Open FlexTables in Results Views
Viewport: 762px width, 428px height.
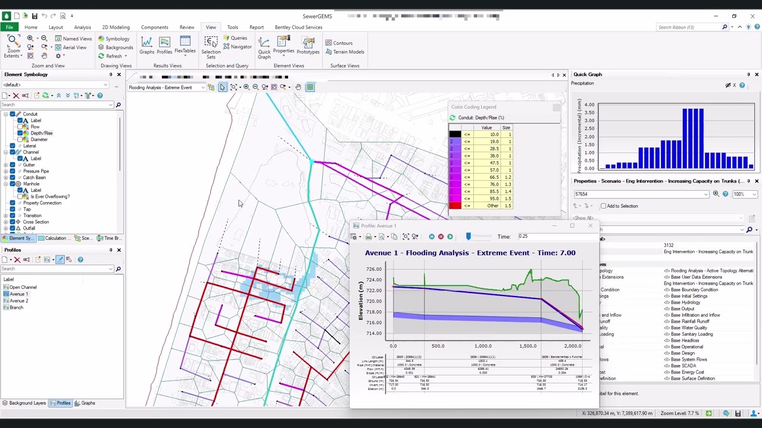click(185, 46)
